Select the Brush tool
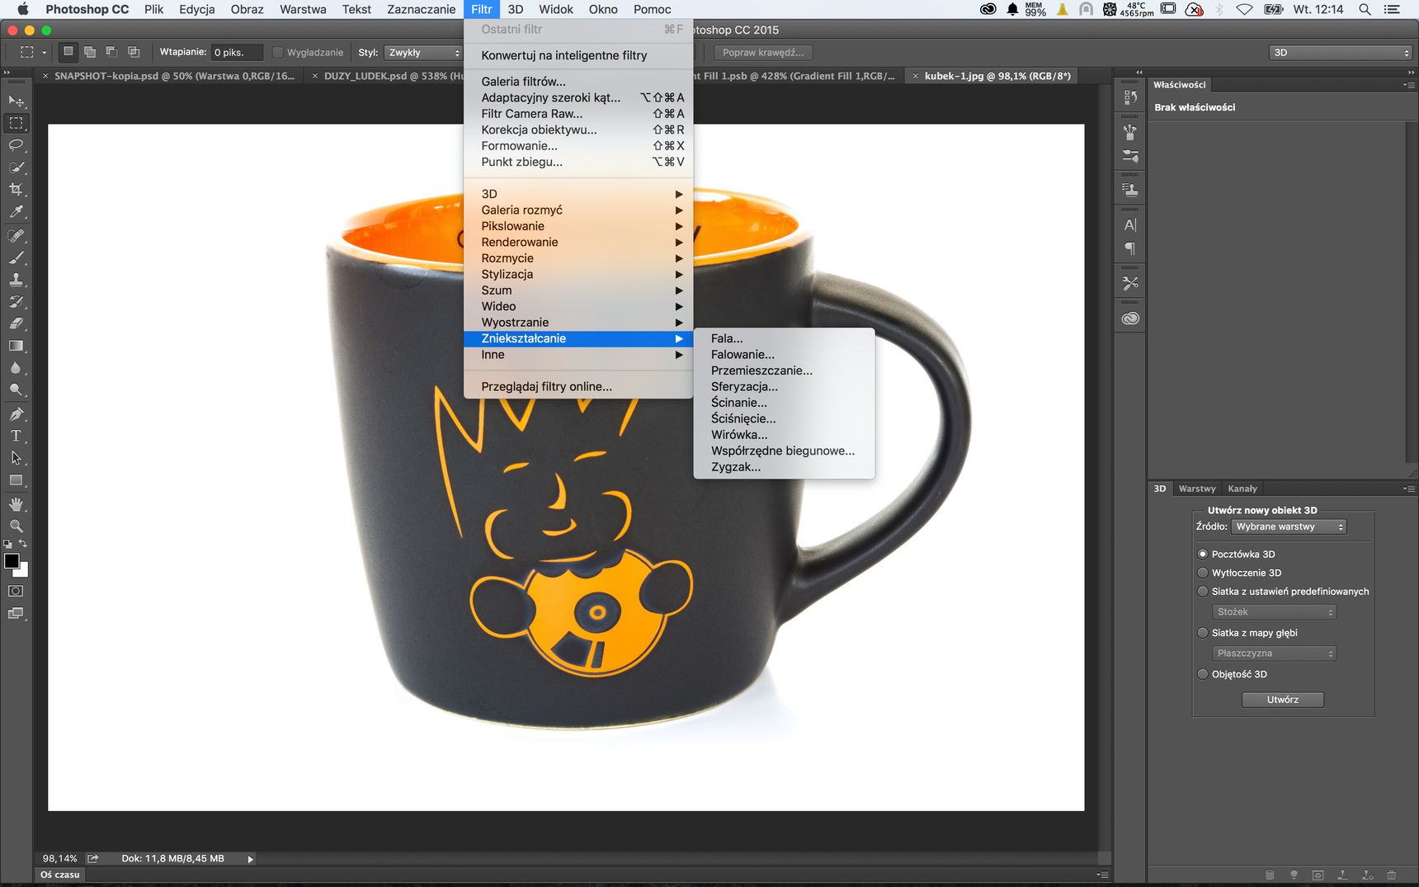The height and width of the screenshot is (887, 1419). coord(16,257)
